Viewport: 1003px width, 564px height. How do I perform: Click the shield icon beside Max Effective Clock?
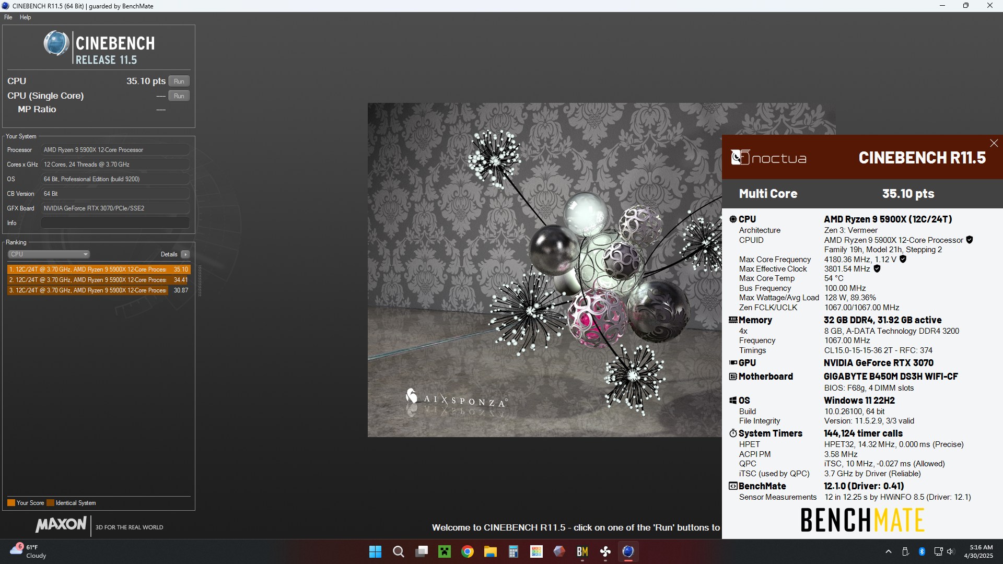[877, 268]
